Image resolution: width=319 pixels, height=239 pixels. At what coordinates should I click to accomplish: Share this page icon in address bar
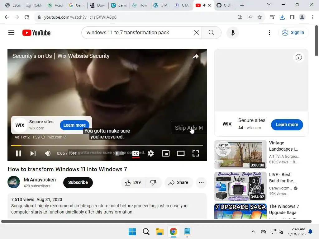250,17
